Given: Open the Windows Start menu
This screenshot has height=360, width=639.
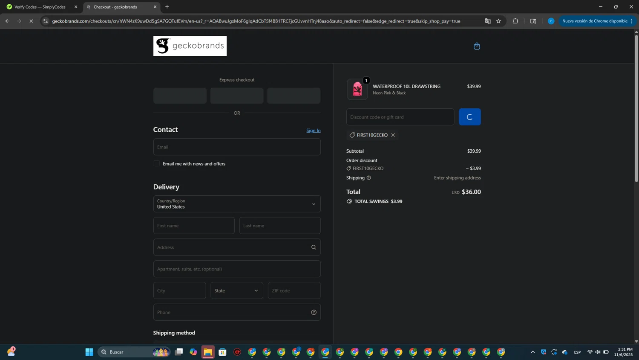Looking at the screenshot, I should click(89, 352).
